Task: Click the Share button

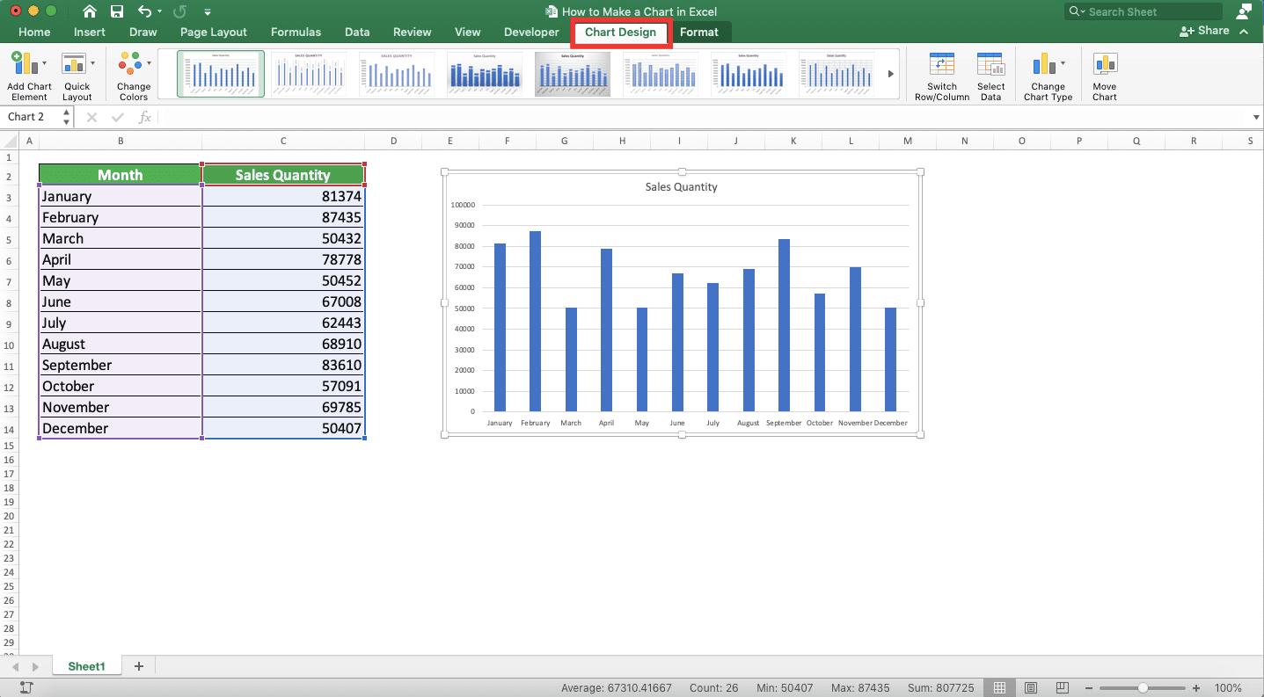Action: click(1204, 31)
